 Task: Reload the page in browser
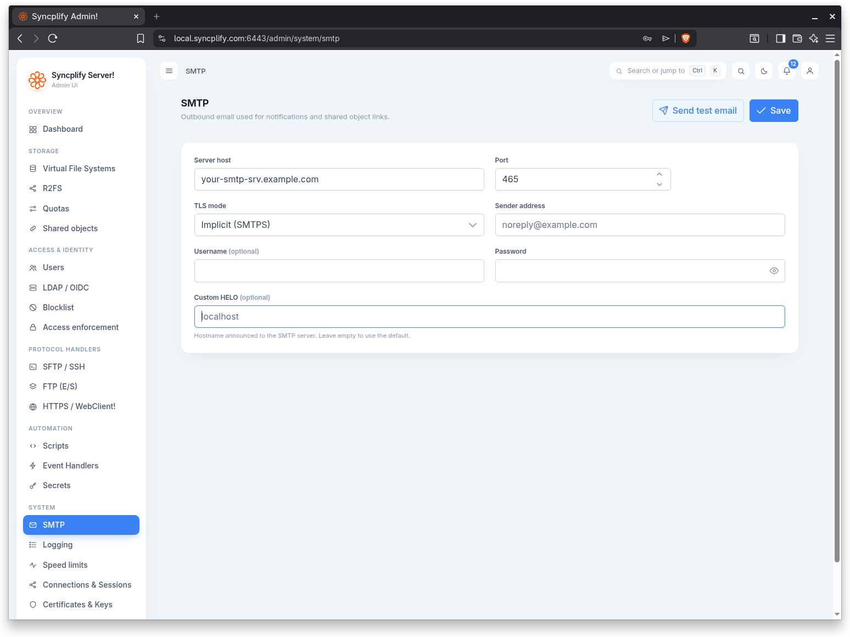[x=53, y=38]
